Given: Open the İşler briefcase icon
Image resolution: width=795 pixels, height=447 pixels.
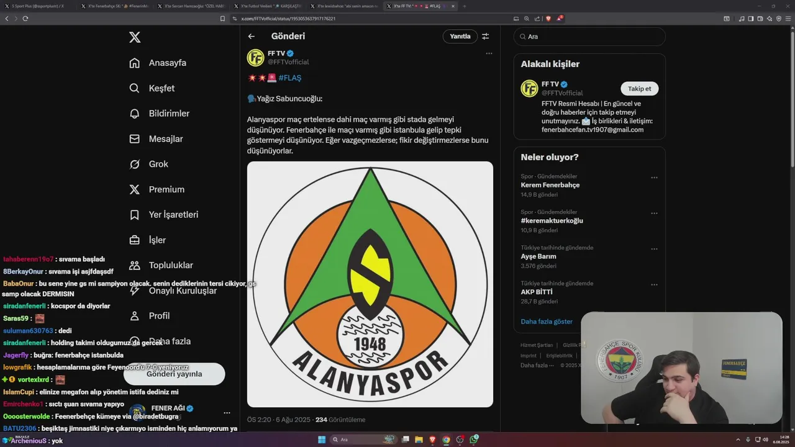Looking at the screenshot, I should 134,240.
